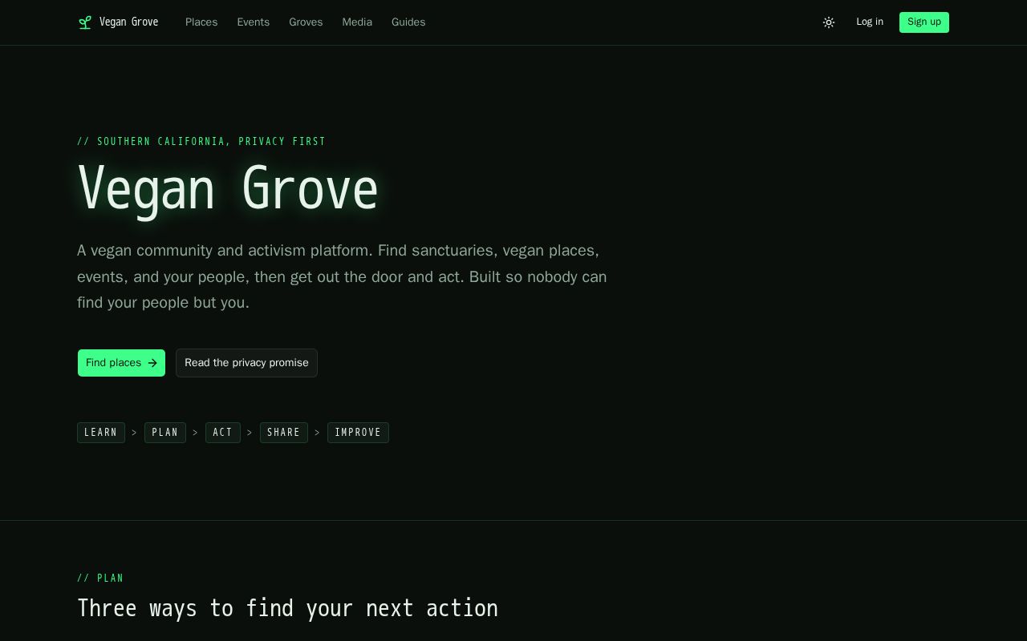
Task: Click the '// SOUTHERN CALIFORNIA, PRIVACY FIRST' tagline
Action: (x=201, y=142)
